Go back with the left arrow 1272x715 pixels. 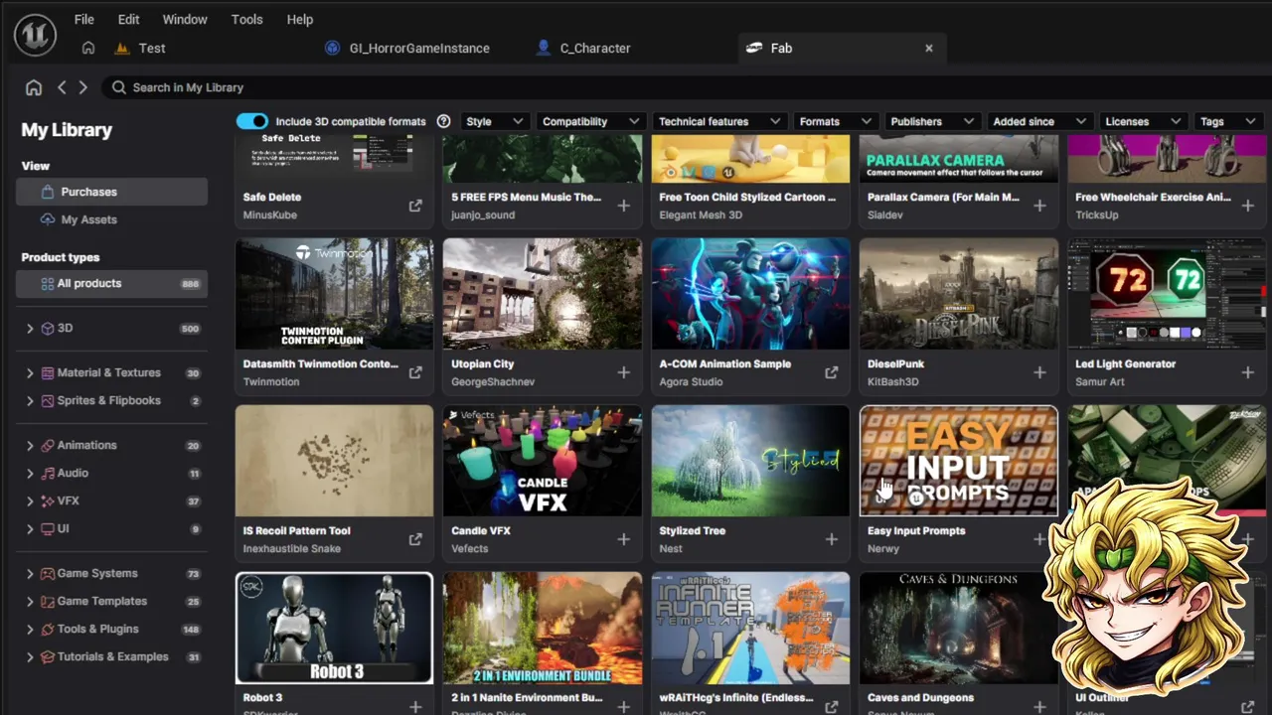coord(62,87)
